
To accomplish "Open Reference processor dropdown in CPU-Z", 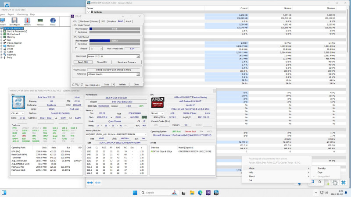I will pyautogui.click(x=138, y=74).
